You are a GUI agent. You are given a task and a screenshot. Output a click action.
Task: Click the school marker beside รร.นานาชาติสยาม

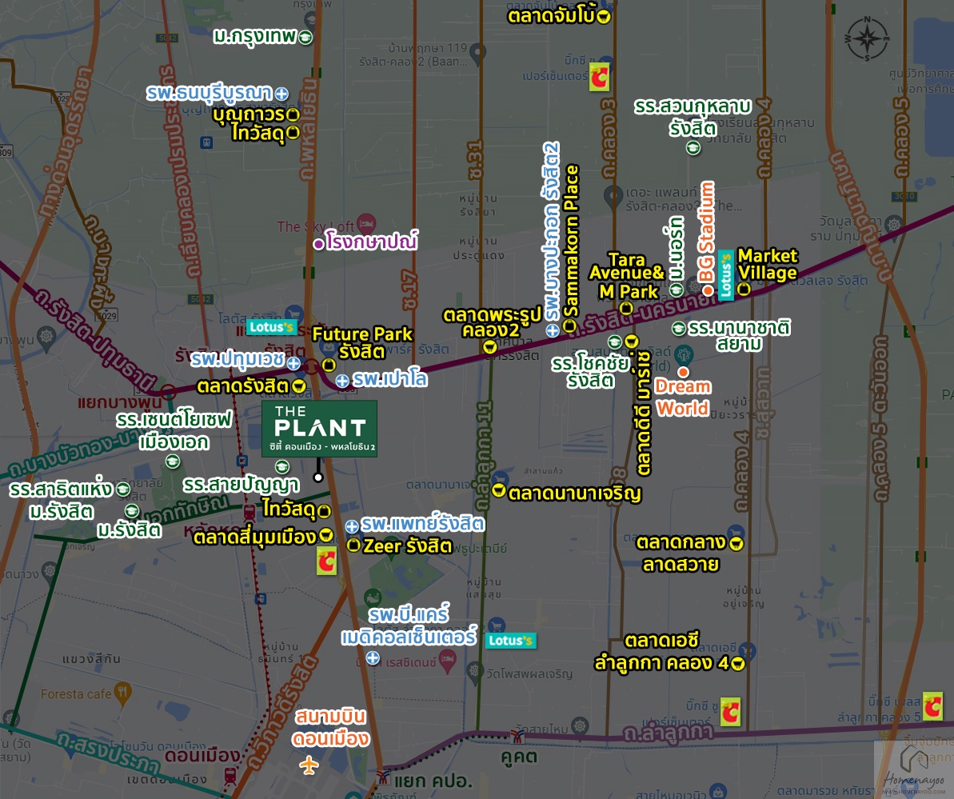pyautogui.click(x=678, y=329)
